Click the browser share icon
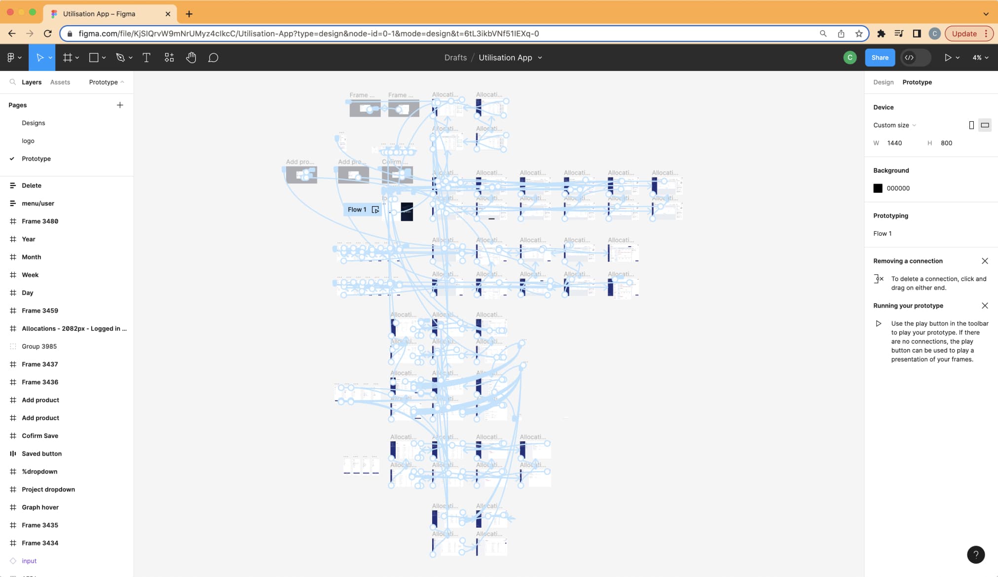 tap(841, 34)
